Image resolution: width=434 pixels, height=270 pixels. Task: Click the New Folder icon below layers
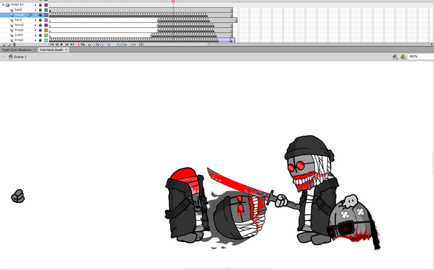click(9, 45)
